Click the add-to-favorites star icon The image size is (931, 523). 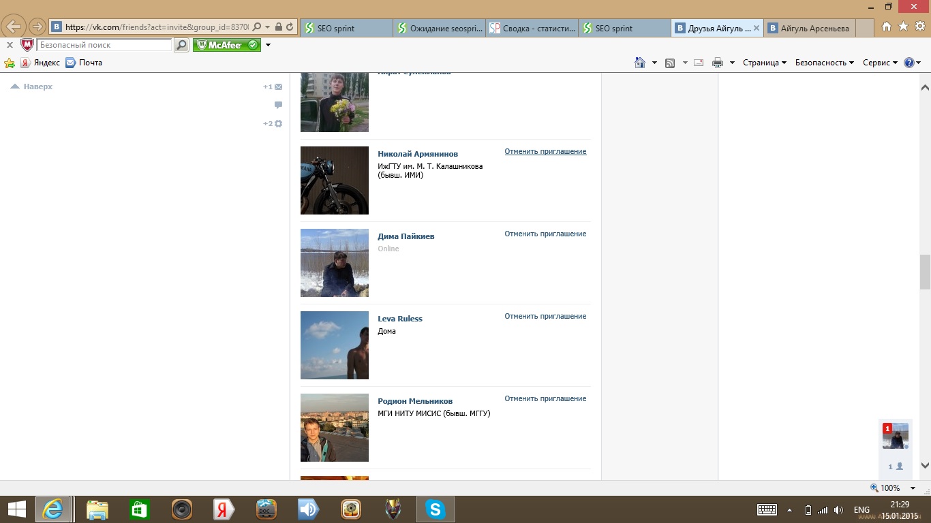[10, 63]
